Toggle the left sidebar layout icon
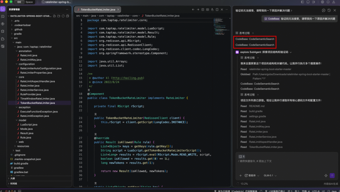Image resolution: width=340 pixels, height=192 pixels. pyautogui.click(x=302, y=2)
